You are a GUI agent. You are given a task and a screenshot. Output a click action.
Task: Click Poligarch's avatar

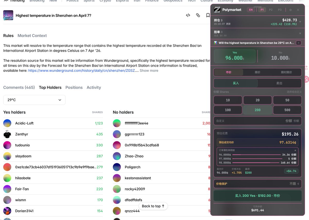[x=117, y=167]
